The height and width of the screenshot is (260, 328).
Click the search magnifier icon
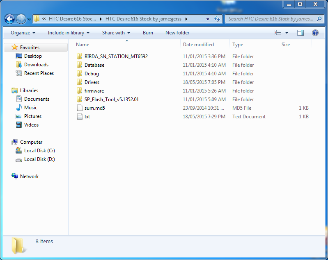319,19
